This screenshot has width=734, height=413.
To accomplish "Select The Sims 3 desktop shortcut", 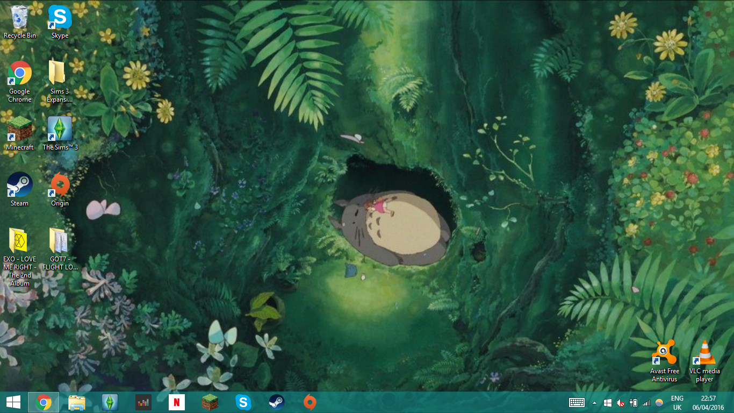I will tap(60, 133).
